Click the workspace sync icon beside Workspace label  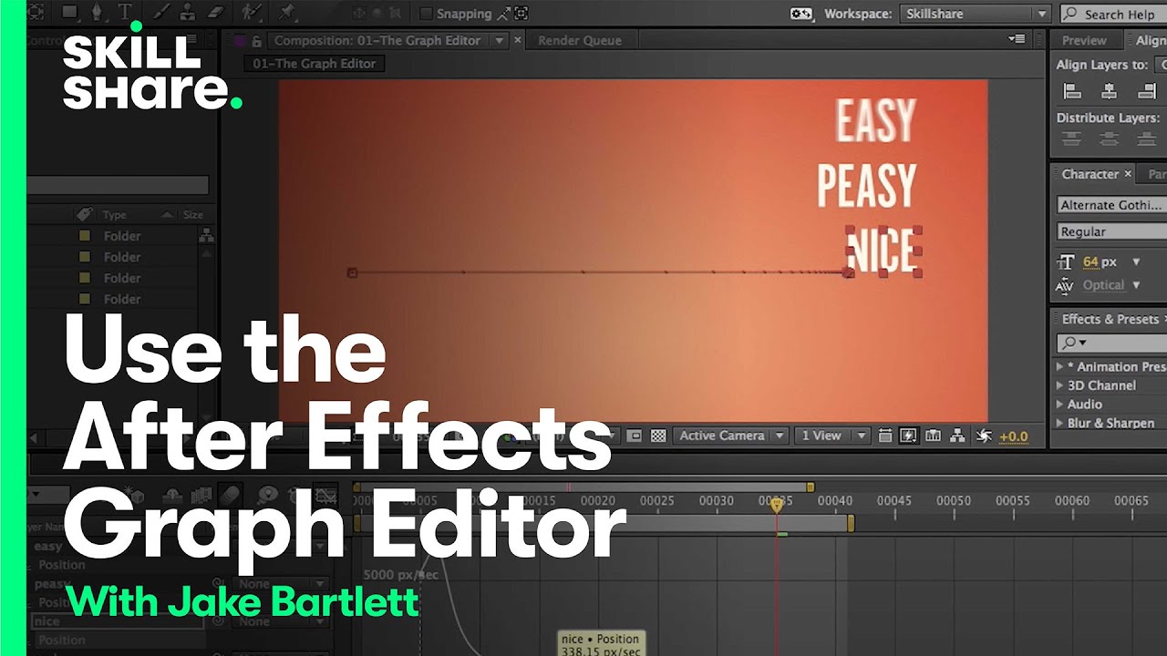(801, 14)
